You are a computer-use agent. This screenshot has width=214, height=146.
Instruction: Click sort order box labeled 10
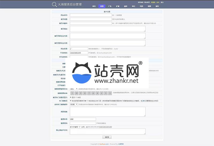tap(76, 93)
